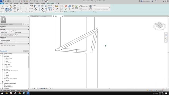The image size is (169, 95).
Task: Click the Windows Start button
Action: tap(2, 93)
